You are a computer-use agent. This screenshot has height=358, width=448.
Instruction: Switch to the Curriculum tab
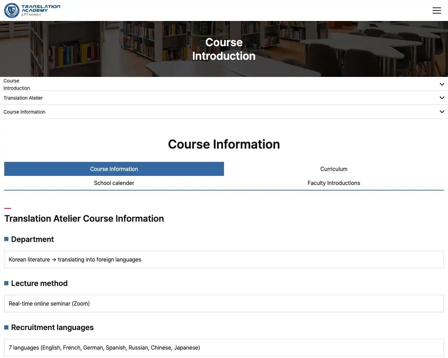pos(334,169)
